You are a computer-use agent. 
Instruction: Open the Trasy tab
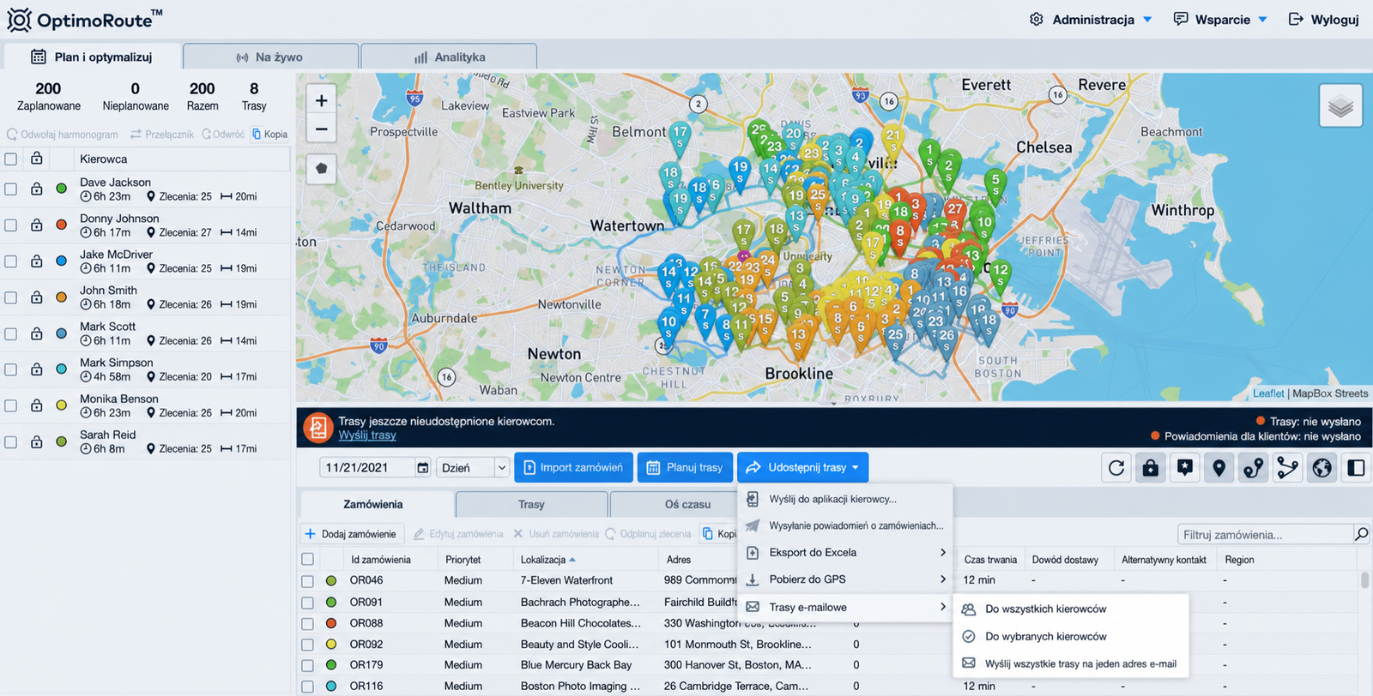point(531,505)
